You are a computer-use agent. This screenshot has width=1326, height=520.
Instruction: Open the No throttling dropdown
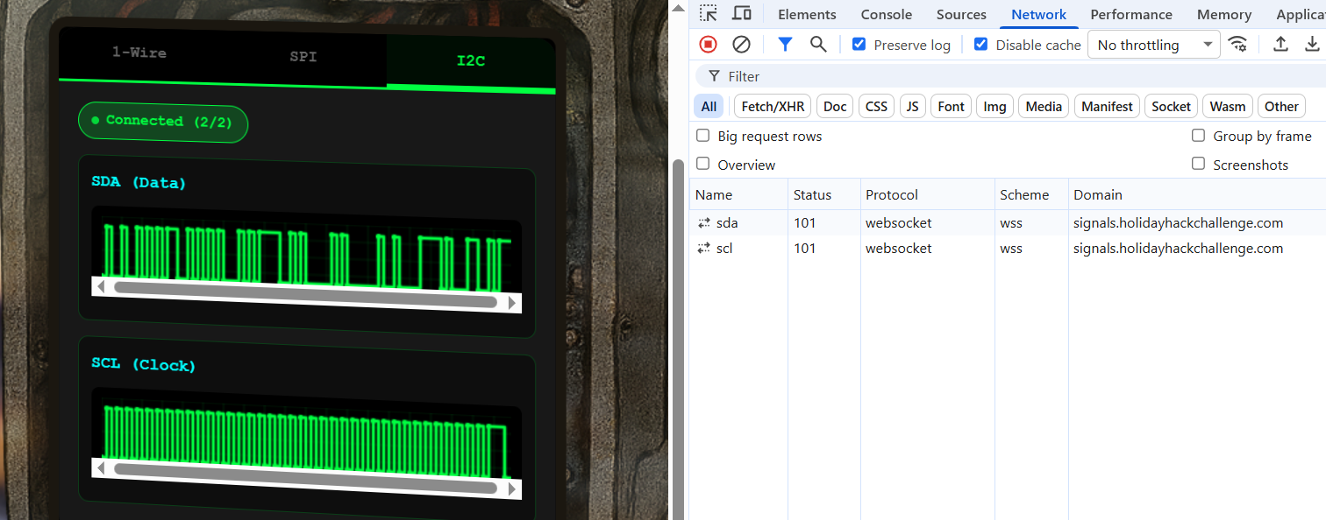pyautogui.click(x=1153, y=45)
